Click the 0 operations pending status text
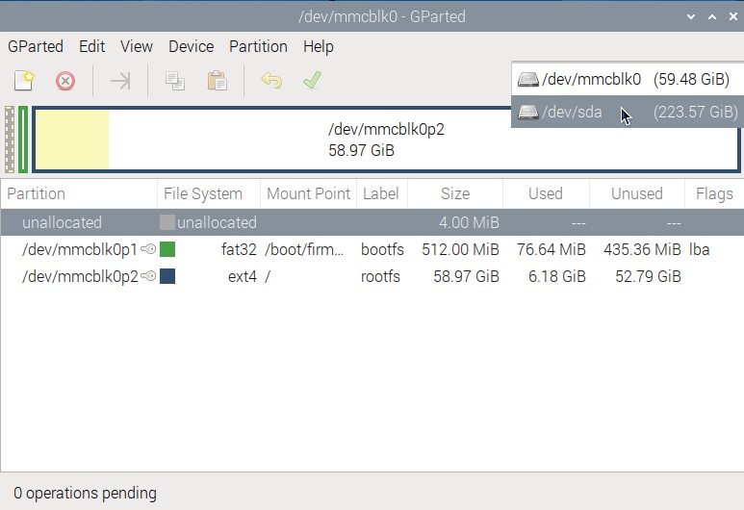The image size is (744, 510). pos(85,493)
